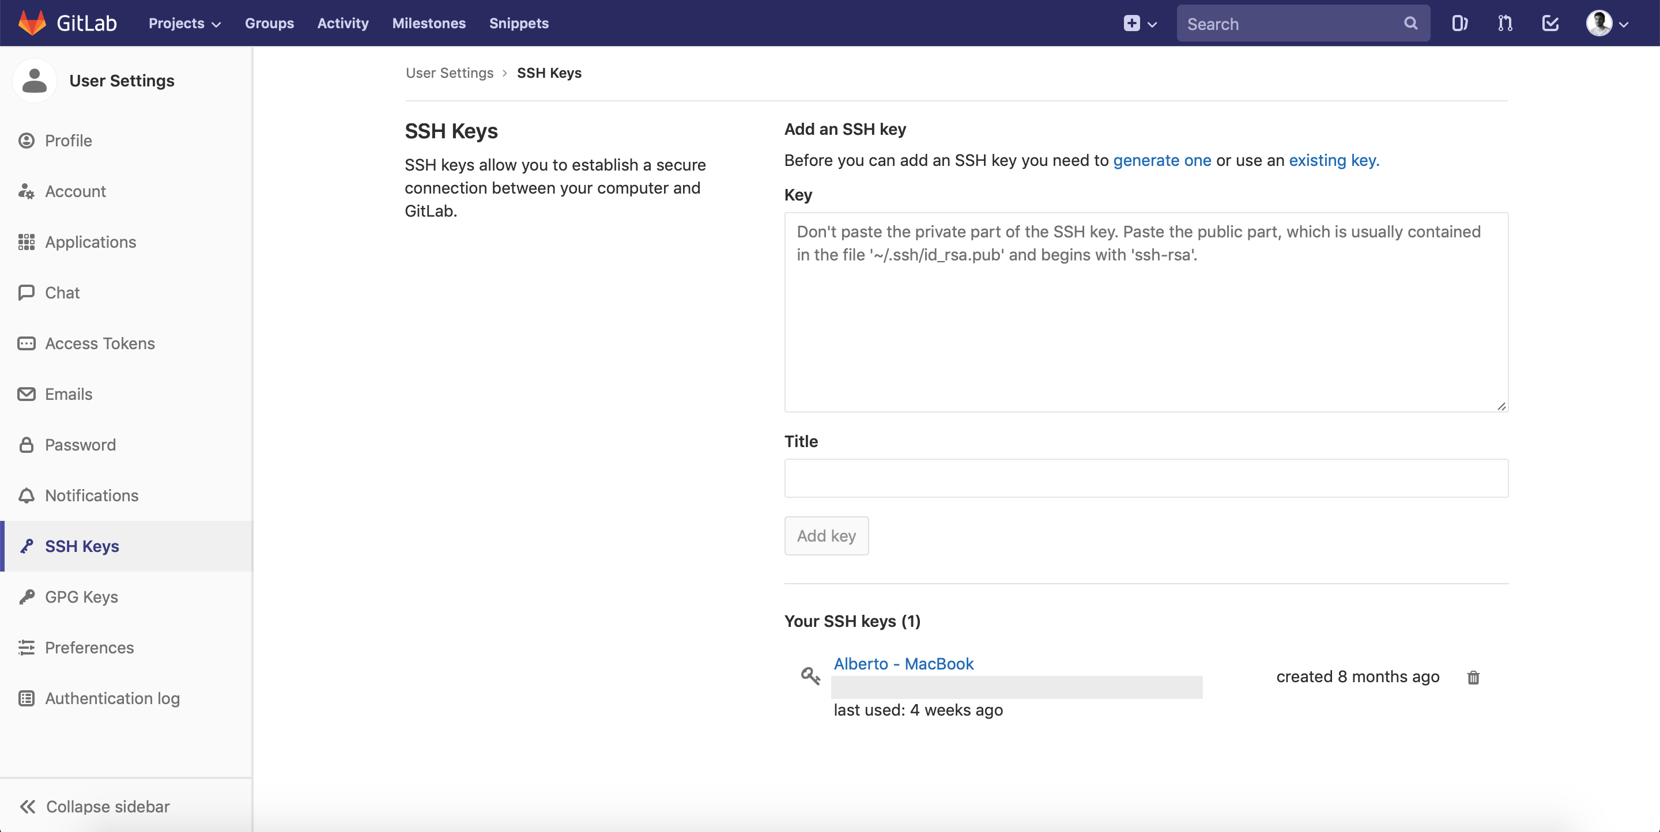
Task: Click the GitLab fox logo
Action: pos(32,23)
